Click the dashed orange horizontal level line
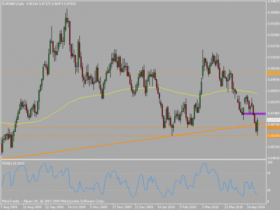Screen dimensions: 280x210 point(134,73)
